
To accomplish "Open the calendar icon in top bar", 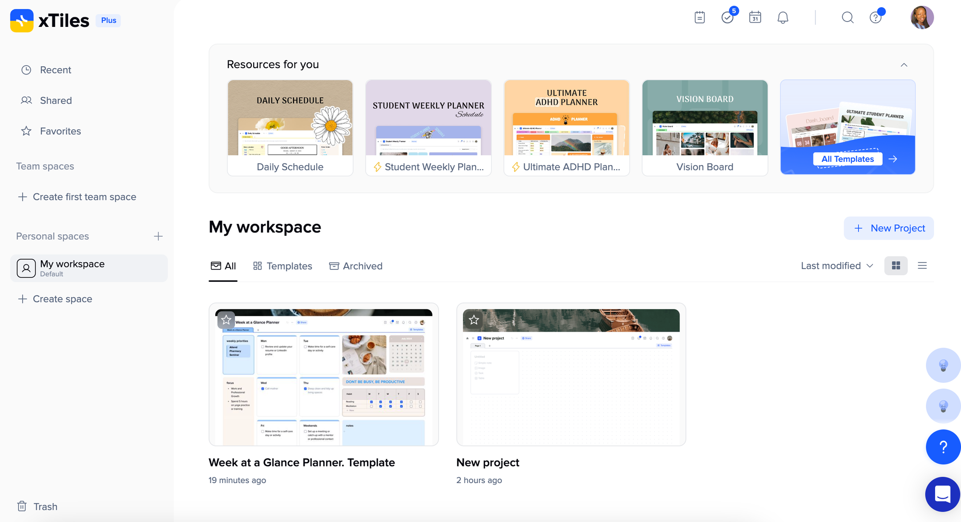I will [755, 18].
